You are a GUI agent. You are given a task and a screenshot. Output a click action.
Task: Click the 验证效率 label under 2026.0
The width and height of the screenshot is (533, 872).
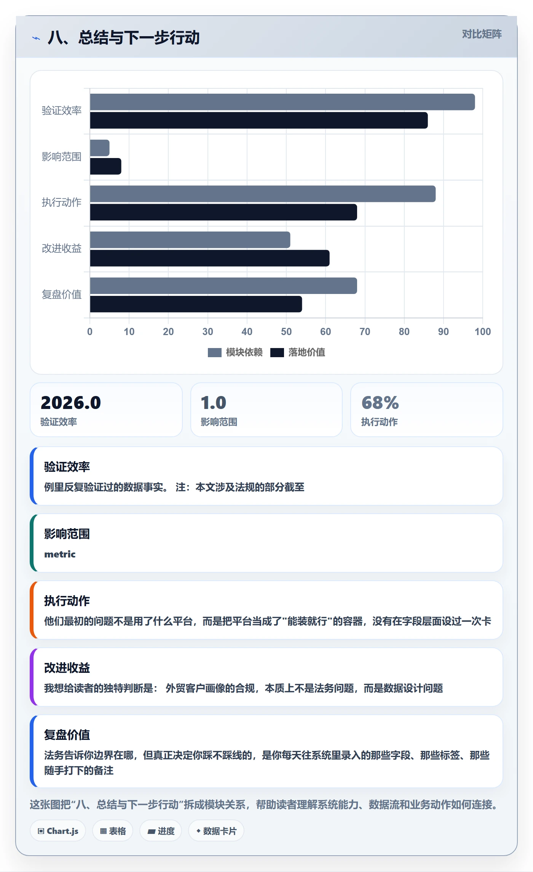(59, 422)
